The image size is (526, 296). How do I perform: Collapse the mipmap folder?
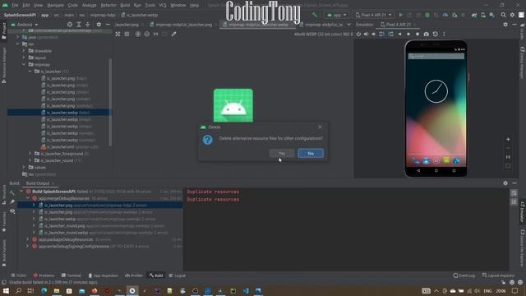24,64
